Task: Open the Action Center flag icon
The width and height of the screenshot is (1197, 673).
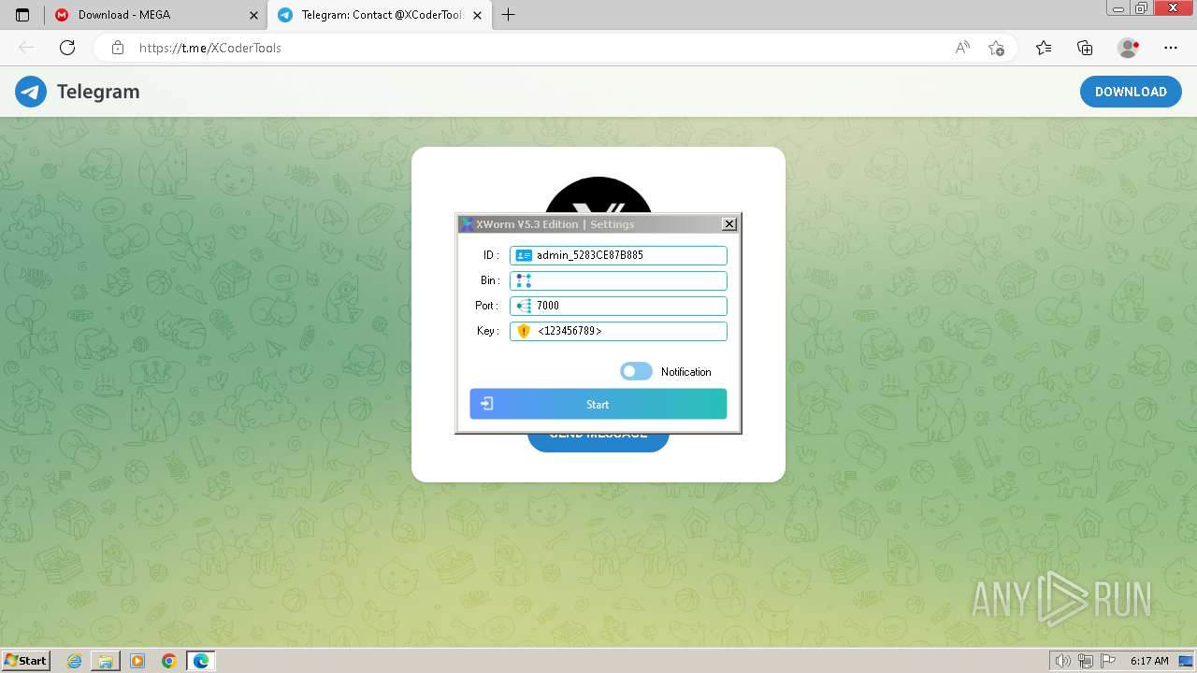Action: coord(1107,661)
